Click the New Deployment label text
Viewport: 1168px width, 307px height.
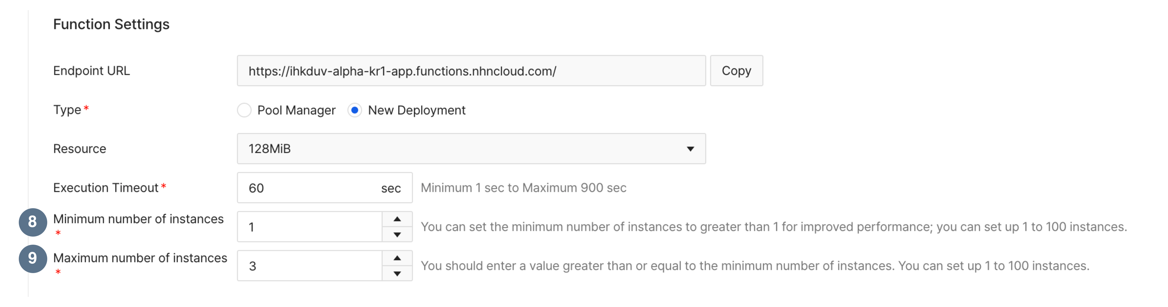point(417,110)
